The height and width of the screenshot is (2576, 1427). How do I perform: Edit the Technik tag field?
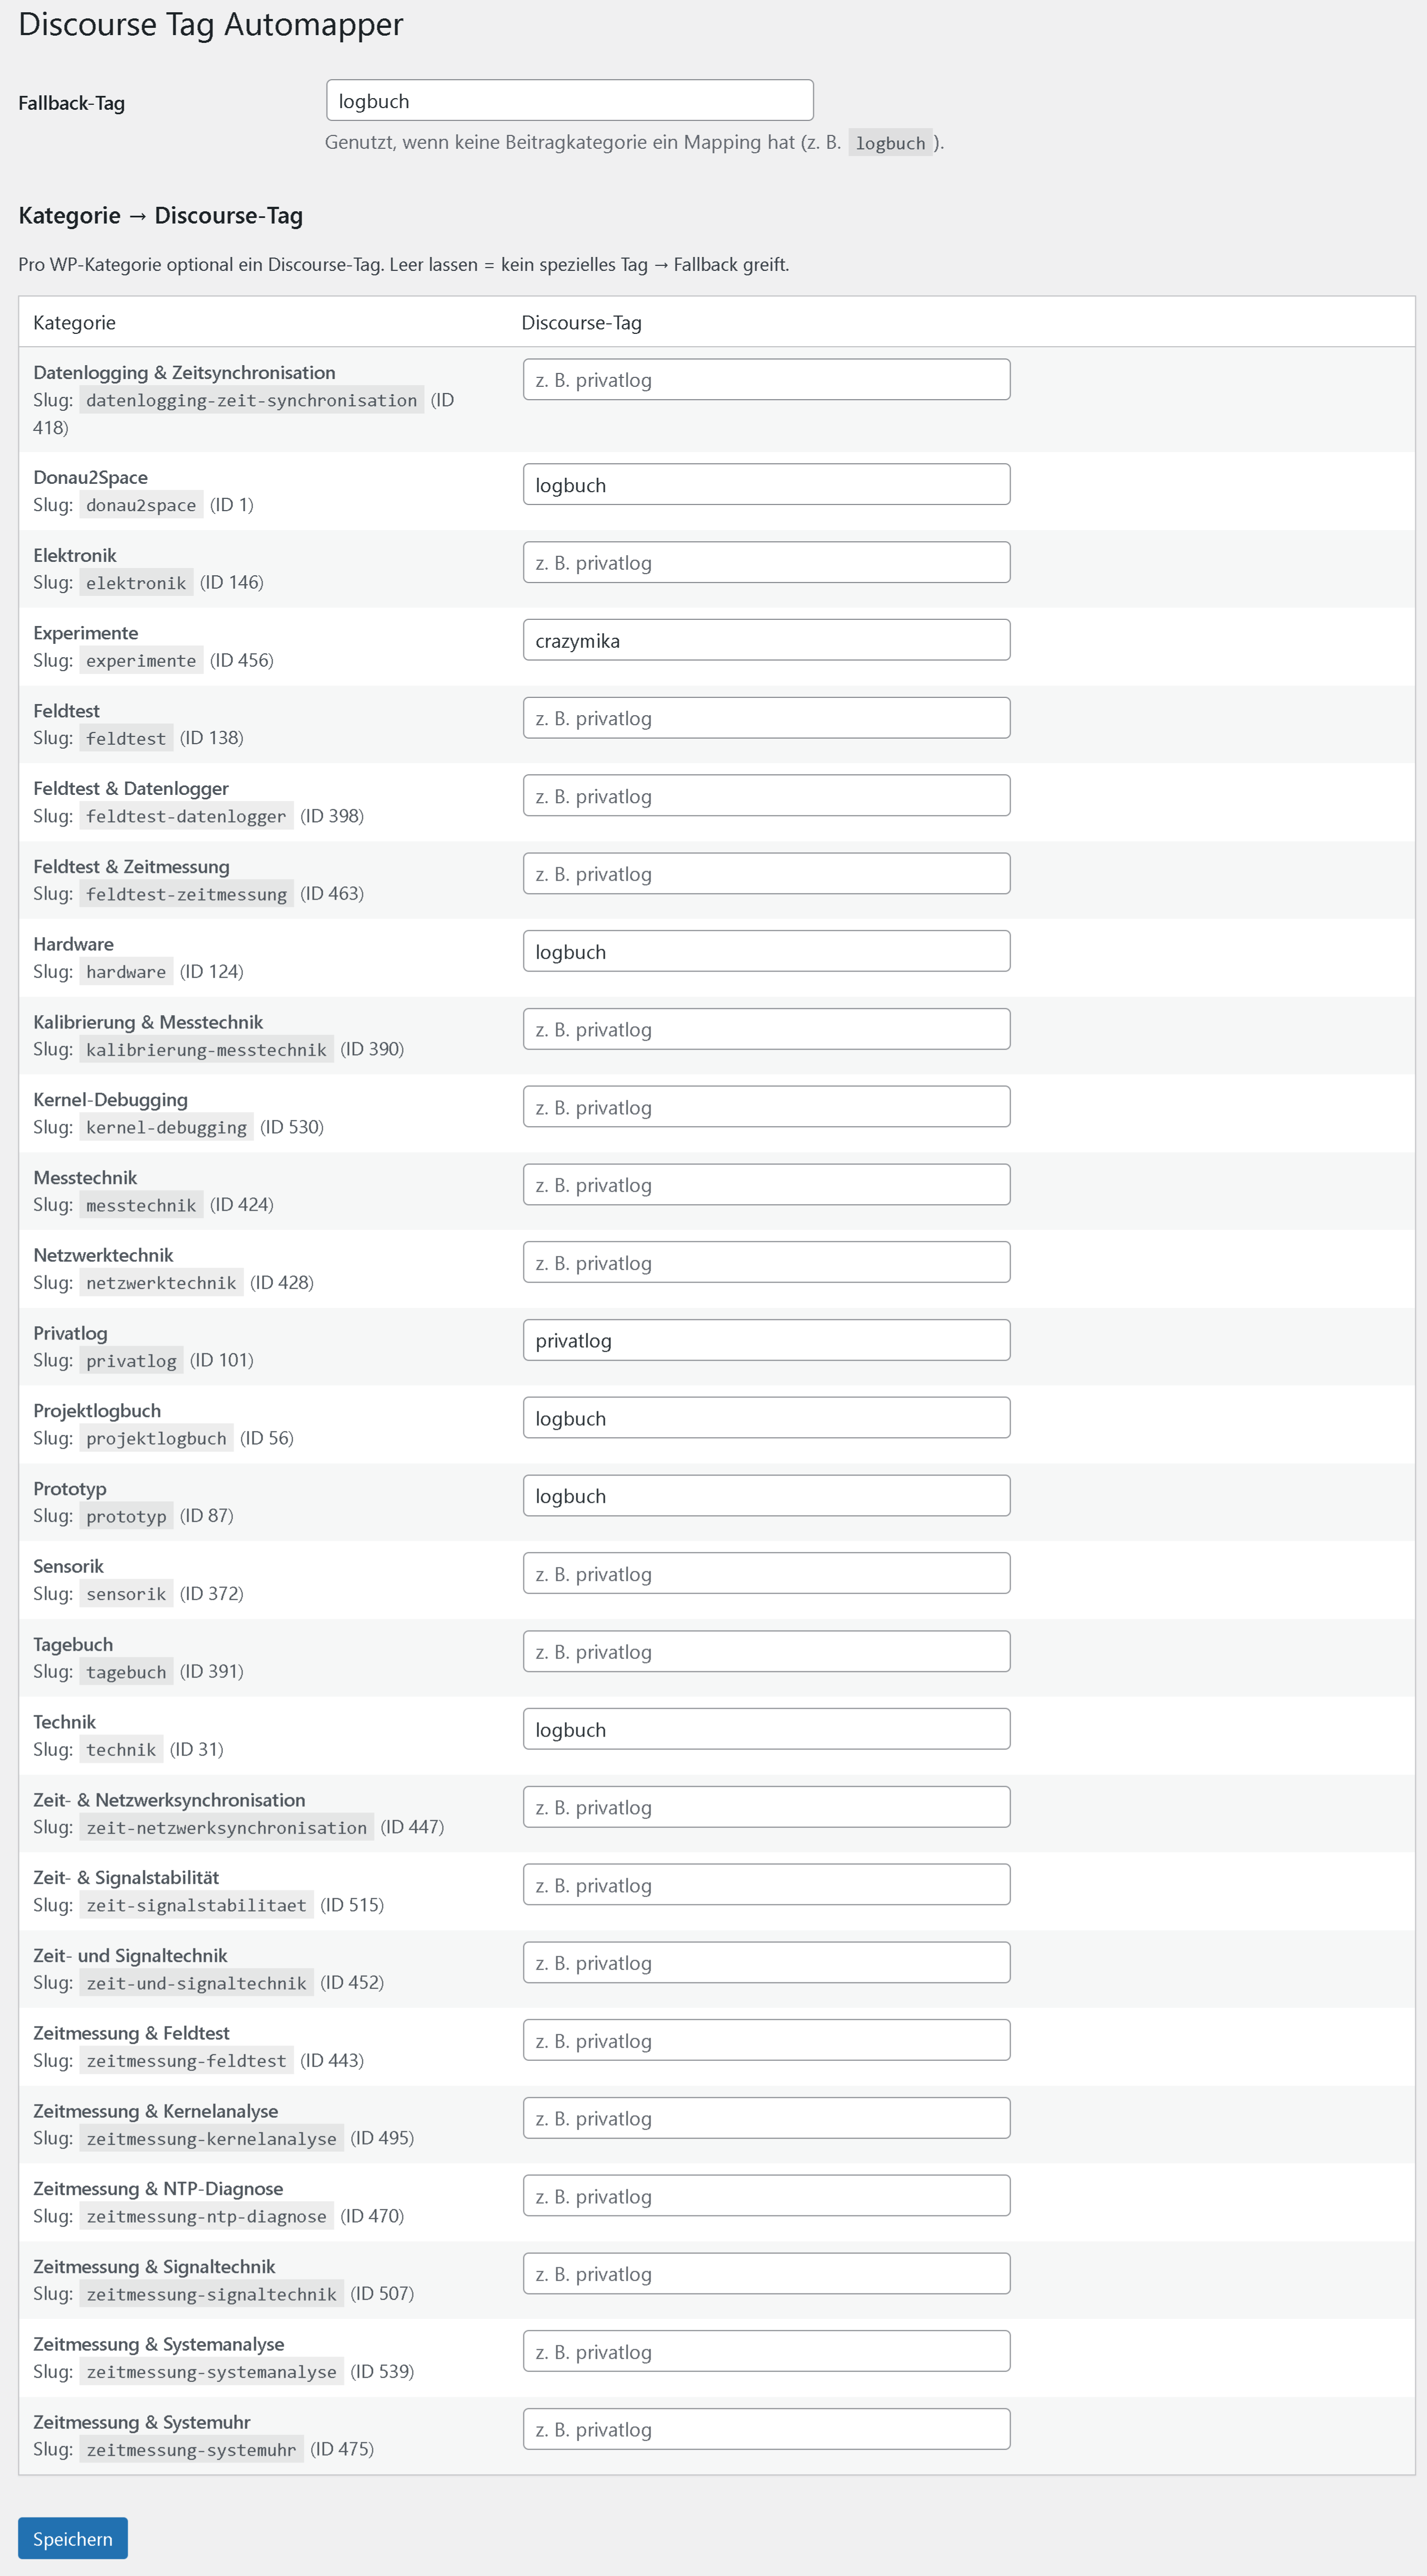(766, 1730)
